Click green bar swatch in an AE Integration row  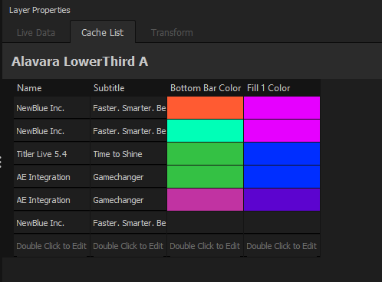tap(206, 176)
